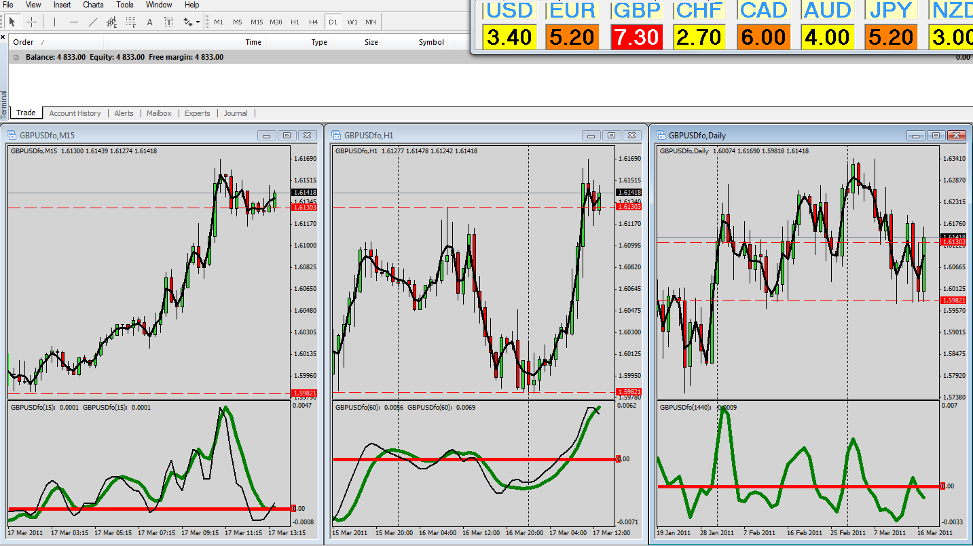This screenshot has height=546, width=973.
Task: Minimize the GBPUSDfo,H1 chart window
Action: pos(592,135)
